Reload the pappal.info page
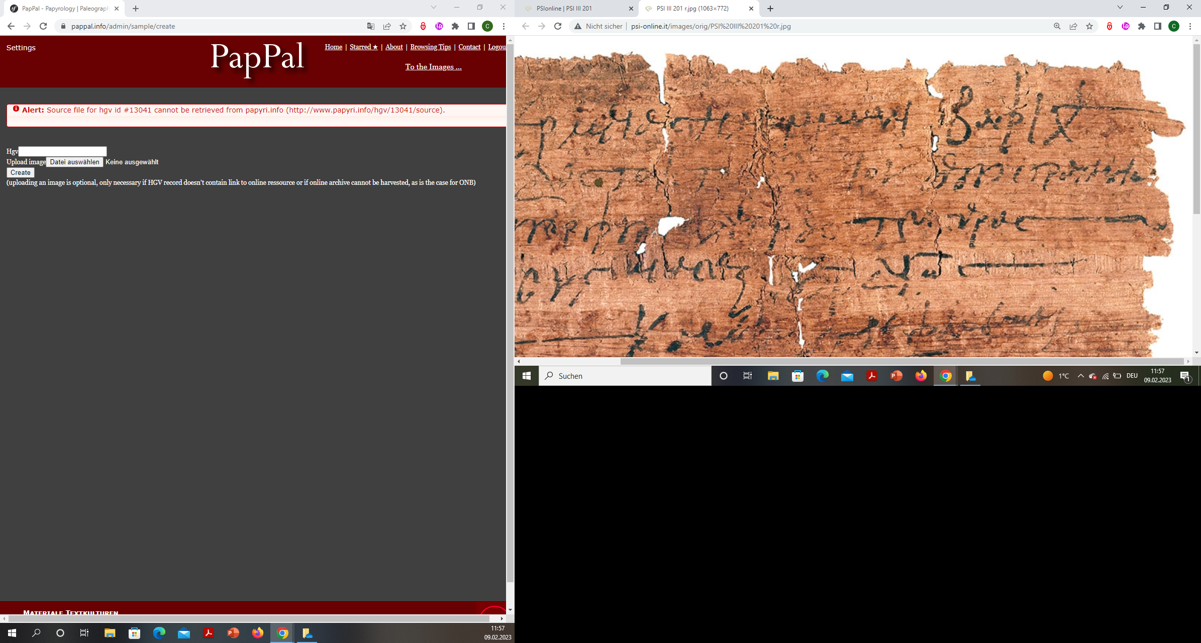This screenshot has width=1201, height=643. (x=43, y=26)
